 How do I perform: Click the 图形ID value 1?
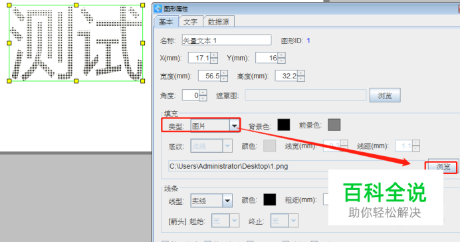pos(308,41)
